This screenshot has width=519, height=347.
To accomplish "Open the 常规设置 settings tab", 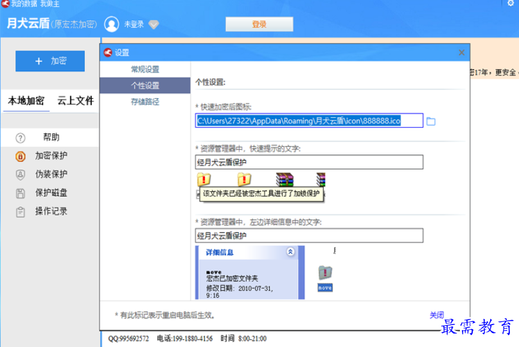I will tap(145, 69).
